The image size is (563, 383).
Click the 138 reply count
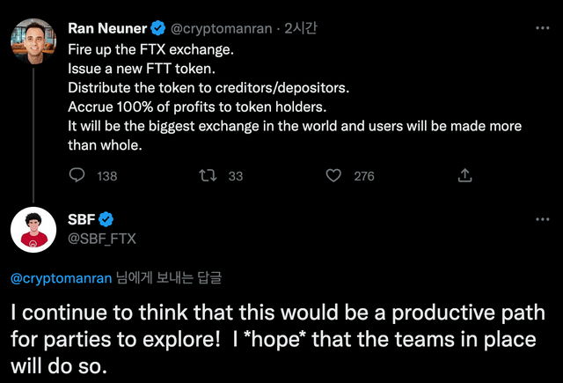[x=106, y=176]
